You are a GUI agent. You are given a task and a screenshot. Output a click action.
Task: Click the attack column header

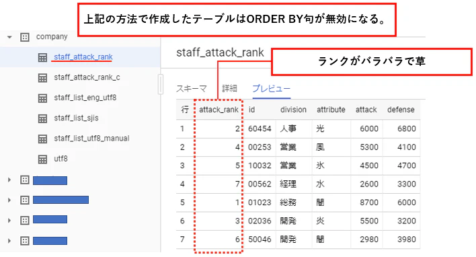click(x=366, y=110)
